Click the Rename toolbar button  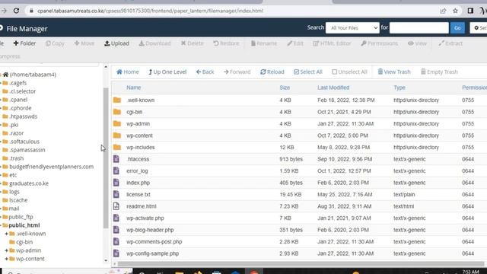[264, 43]
